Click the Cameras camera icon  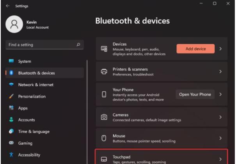tap(104, 117)
